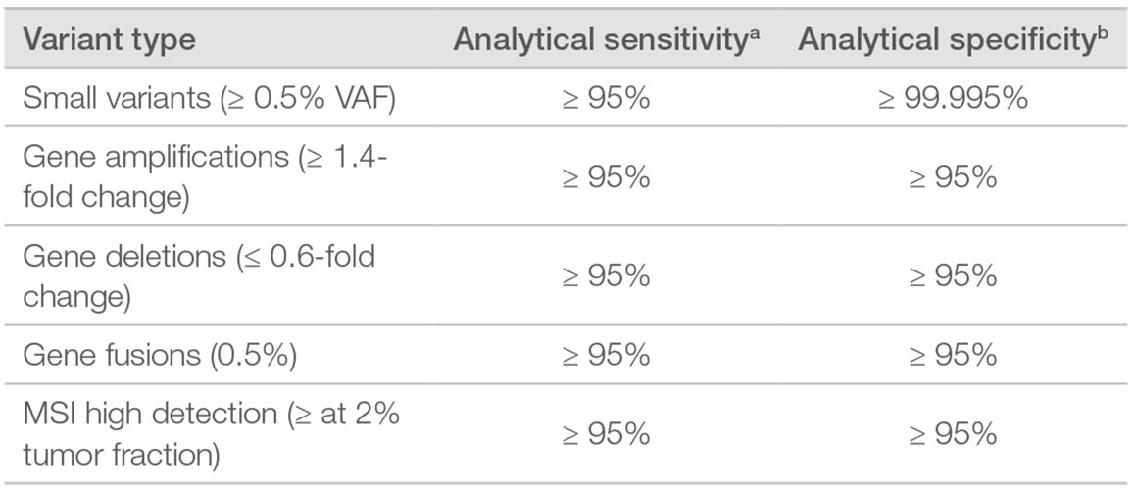Select the MSI high detection row label

(211, 432)
